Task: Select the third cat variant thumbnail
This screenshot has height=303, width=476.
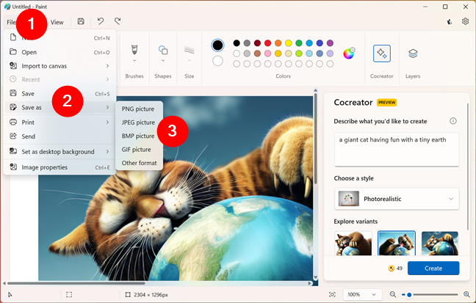Action: (x=440, y=244)
